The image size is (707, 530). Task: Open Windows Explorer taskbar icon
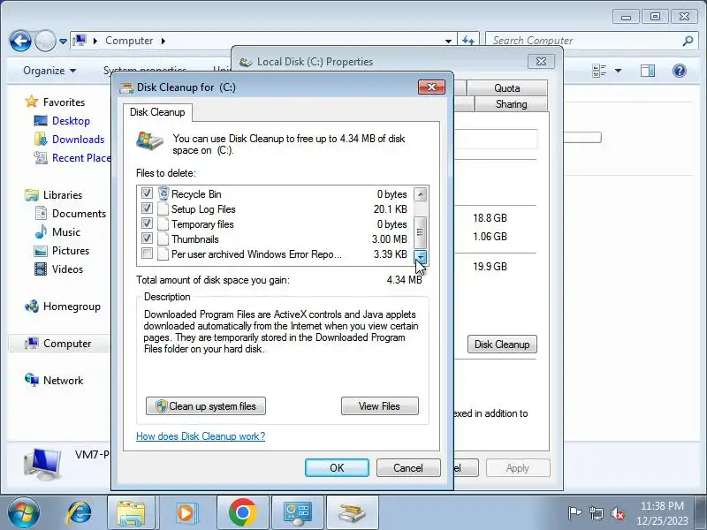(131, 513)
